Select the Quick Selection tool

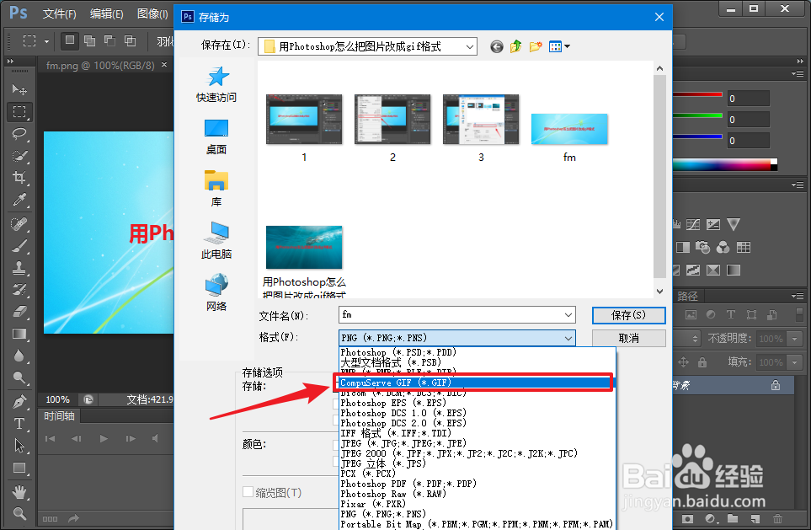point(19,155)
